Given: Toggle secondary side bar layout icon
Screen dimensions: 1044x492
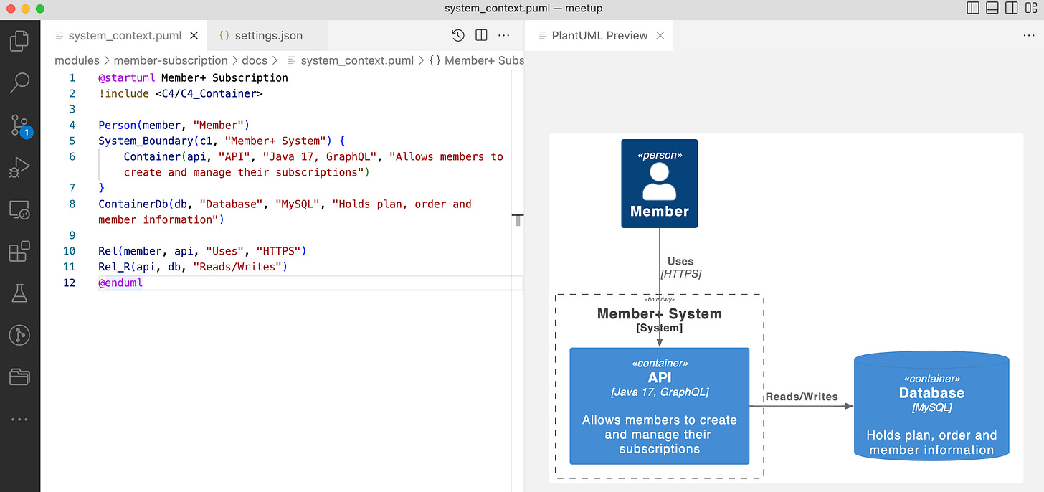Looking at the screenshot, I should [x=1012, y=9].
